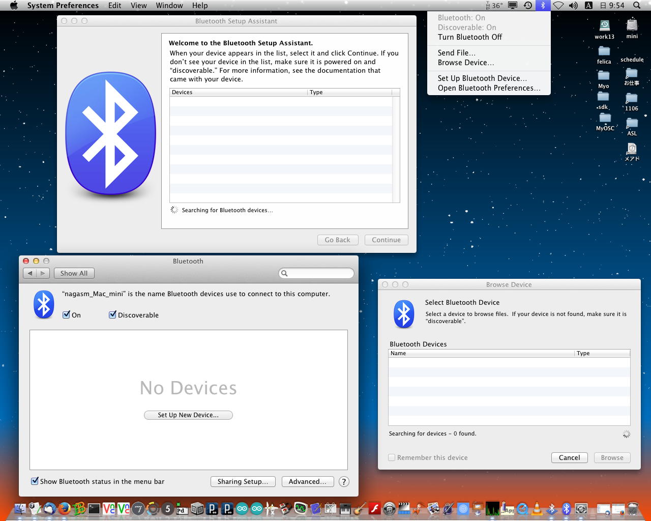This screenshot has height=521, width=651.
Task: Click Show All in Bluetooth preferences
Action: (74, 273)
